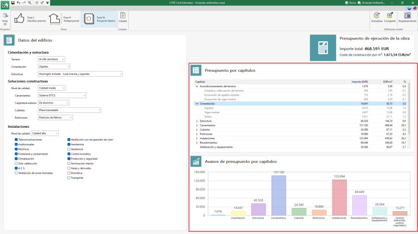Screen dimensions: 418x234
Task: Enable Domótica checkbox
Action: [x=69, y=173]
